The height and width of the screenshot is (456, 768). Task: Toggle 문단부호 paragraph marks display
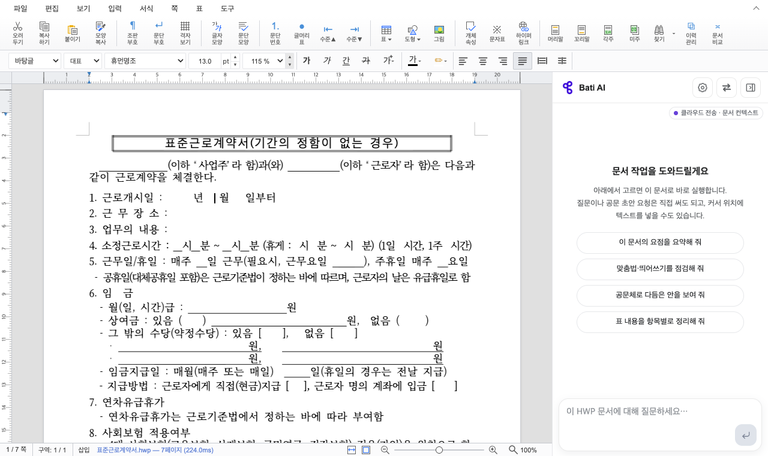tap(159, 34)
